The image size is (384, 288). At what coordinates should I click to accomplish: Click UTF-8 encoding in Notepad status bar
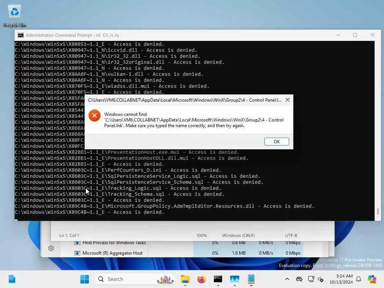coord(291,235)
